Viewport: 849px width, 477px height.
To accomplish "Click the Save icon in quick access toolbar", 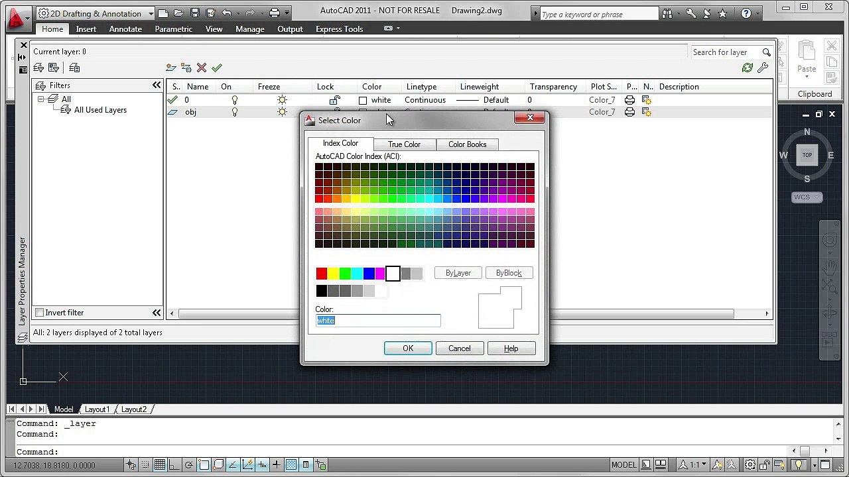I will [195, 13].
